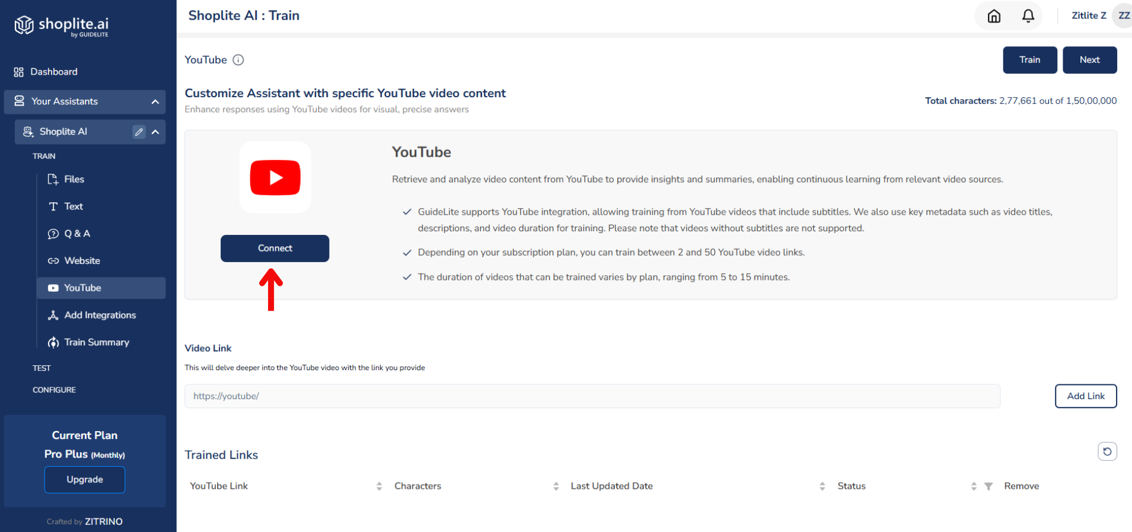This screenshot has height=532, width=1132.
Task: Refresh the Trained Links table
Action: pyautogui.click(x=1107, y=452)
